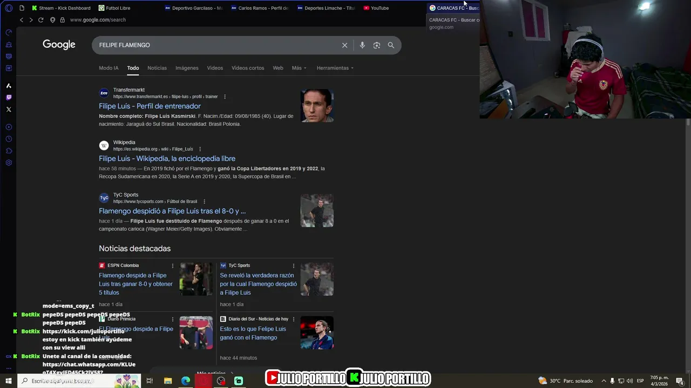The height and width of the screenshot is (388, 691).
Task: Clear the Google search box with X
Action: coord(344,45)
